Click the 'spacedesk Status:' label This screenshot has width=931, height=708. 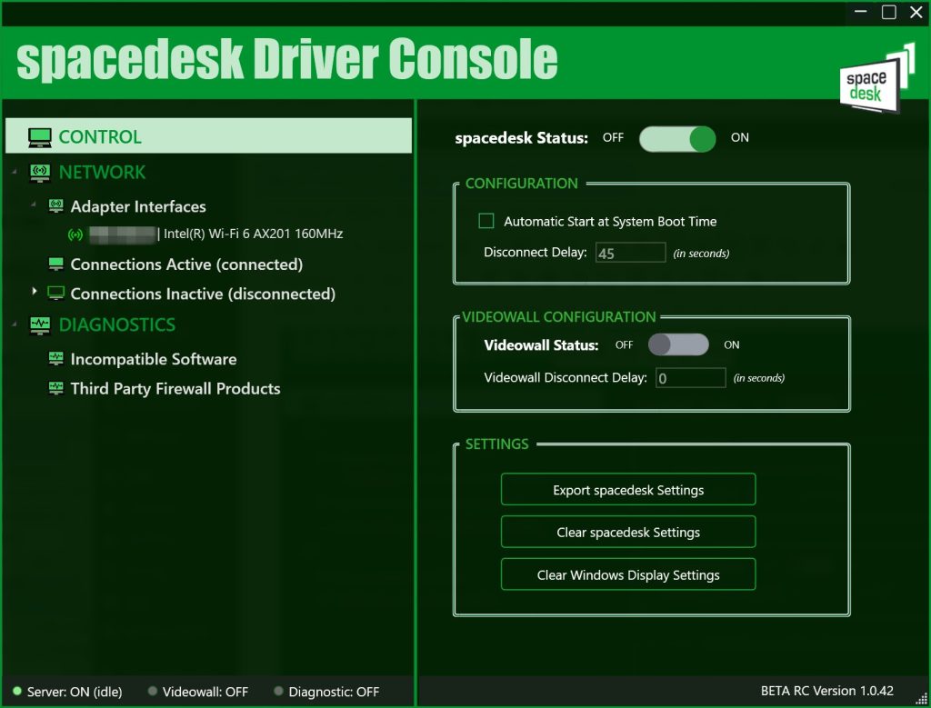[521, 138]
